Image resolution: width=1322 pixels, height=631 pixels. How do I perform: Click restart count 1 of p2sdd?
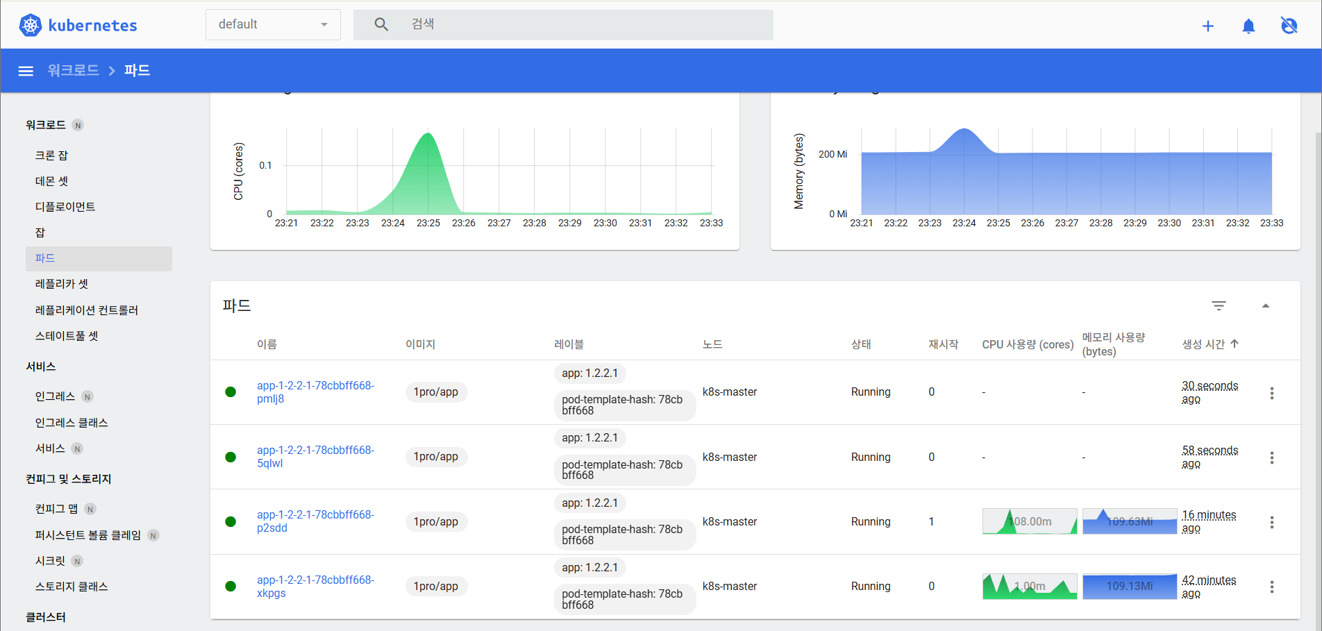[931, 521]
